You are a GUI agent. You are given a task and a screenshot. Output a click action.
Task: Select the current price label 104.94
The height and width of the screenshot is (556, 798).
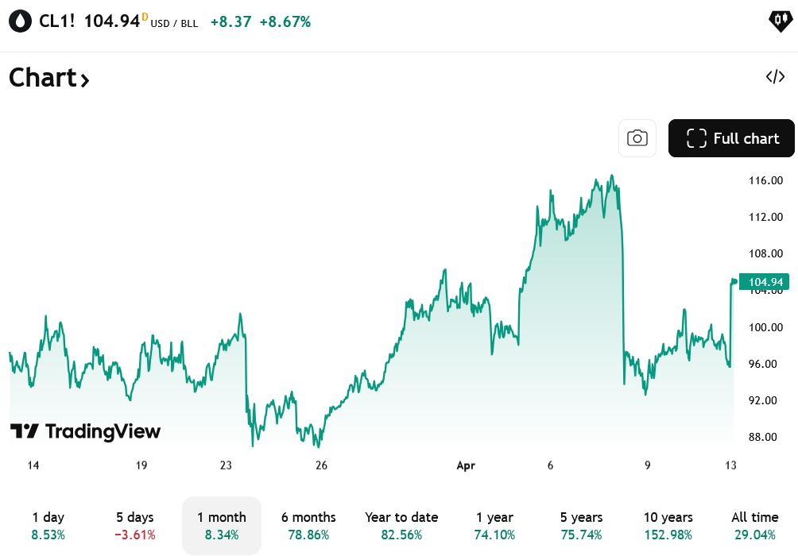[764, 282]
